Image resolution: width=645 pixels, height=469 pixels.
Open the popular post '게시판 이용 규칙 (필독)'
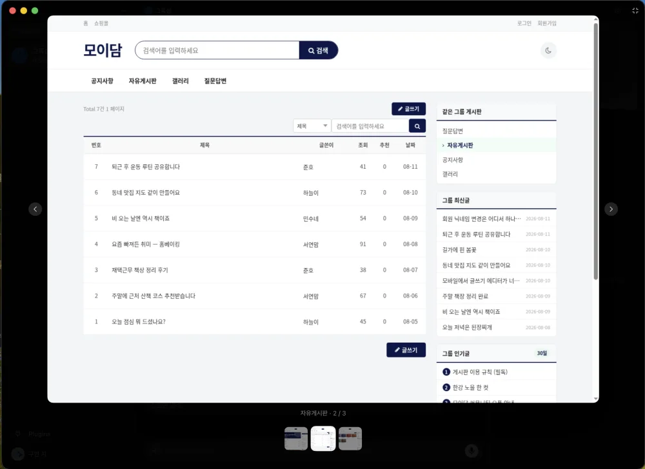(x=480, y=372)
